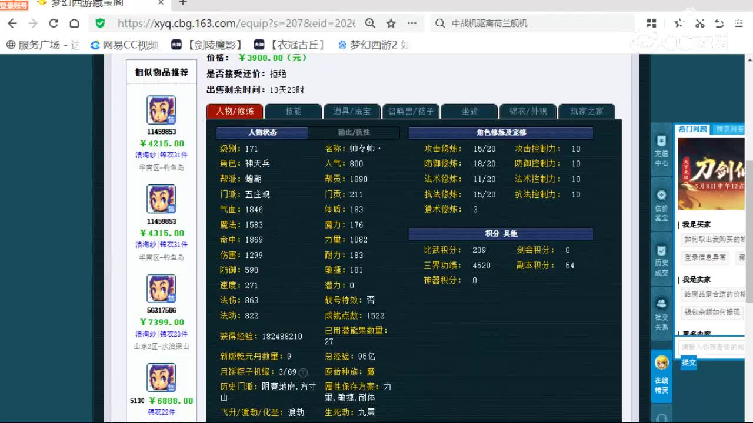This screenshot has height=423, width=753.
Task: Open the 【剑陵魔影】 bookmark
Action: (208, 45)
